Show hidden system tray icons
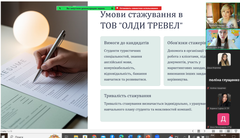 [184, 137]
